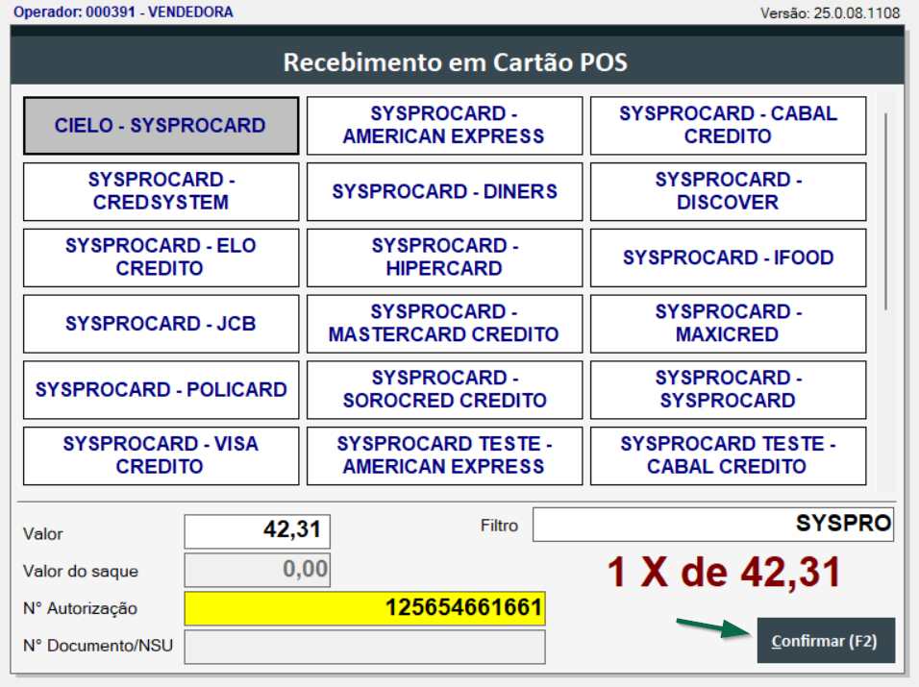Pick SYSPROCARD - JCB
The image size is (919, 687).
coord(161,324)
